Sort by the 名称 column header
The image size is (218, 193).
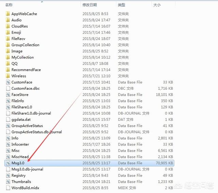point(9,5)
